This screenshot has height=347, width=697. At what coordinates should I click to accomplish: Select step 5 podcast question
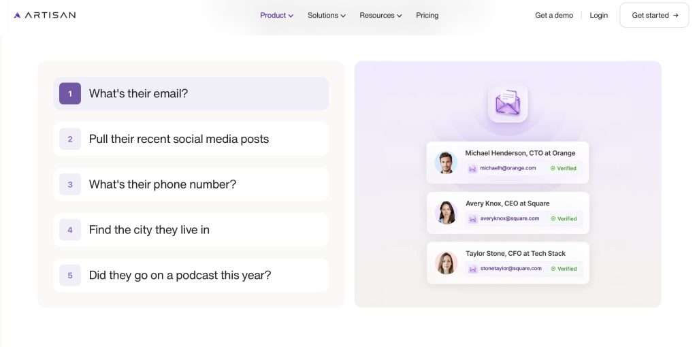pos(191,276)
